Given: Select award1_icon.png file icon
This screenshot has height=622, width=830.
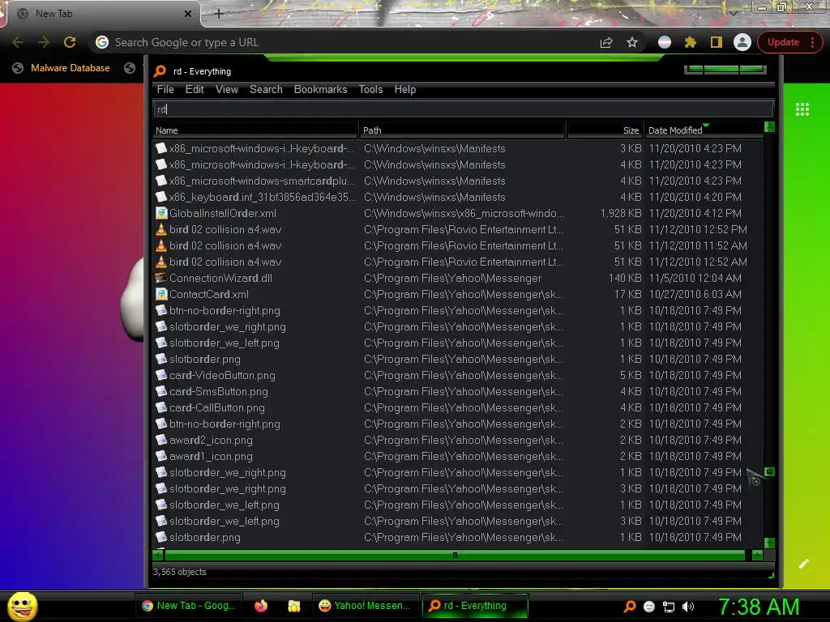Looking at the screenshot, I should (x=161, y=456).
